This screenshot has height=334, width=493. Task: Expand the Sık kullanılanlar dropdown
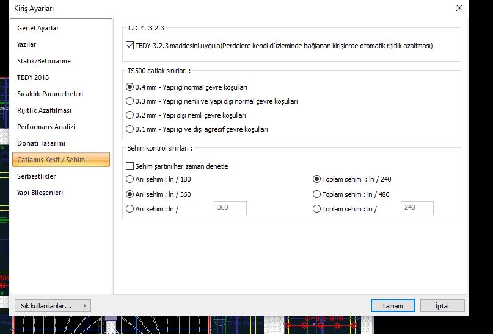click(53, 305)
